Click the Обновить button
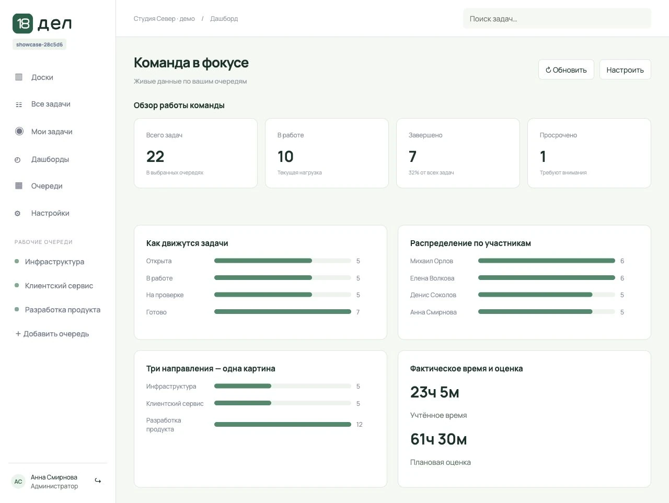669x503 pixels. pyautogui.click(x=566, y=70)
